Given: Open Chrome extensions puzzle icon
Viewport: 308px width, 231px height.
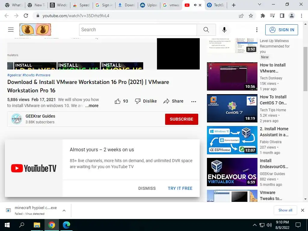Looking at the screenshot, I should [263, 16].
